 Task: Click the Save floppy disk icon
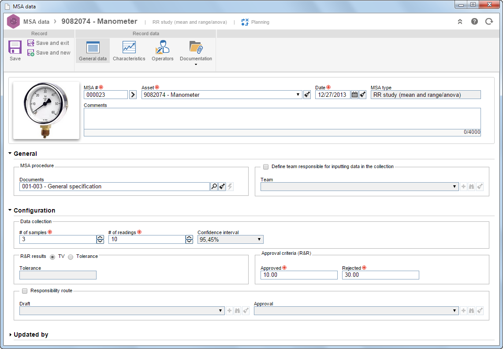[x=15, y=48]
